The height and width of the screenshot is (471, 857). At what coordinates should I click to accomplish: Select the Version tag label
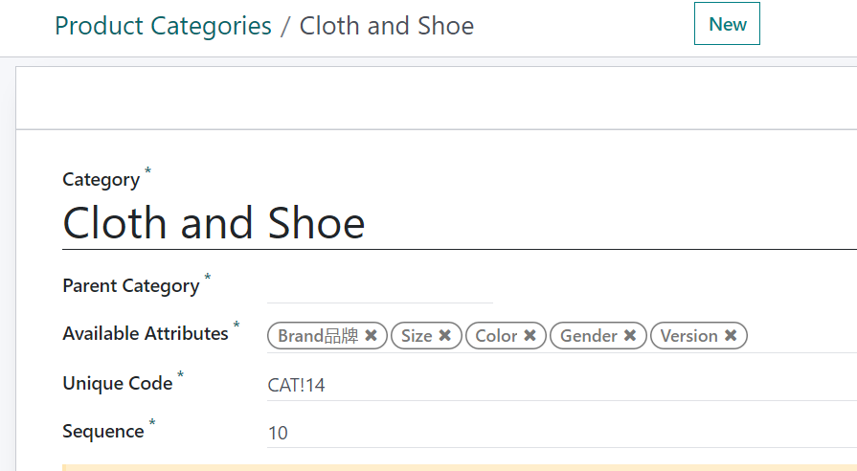(688, 336)
